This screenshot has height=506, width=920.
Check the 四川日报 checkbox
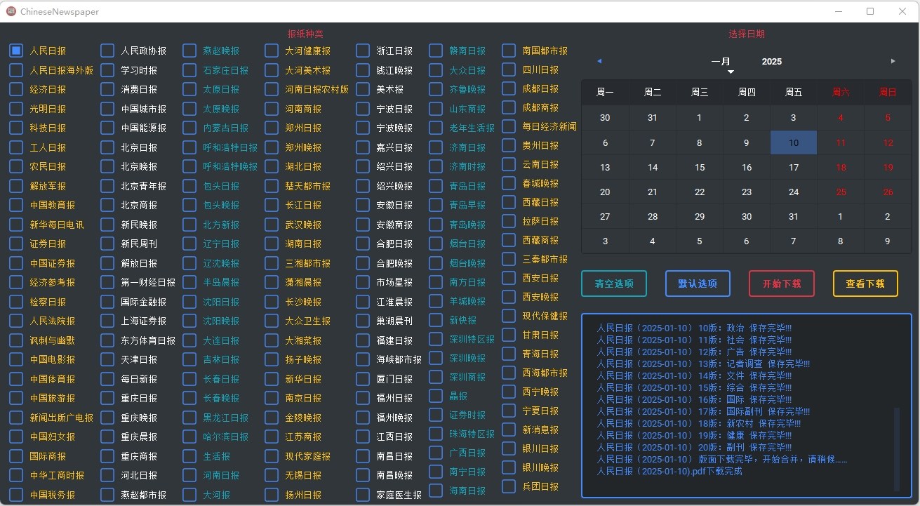pyautogui.click(x=509, y=69)
